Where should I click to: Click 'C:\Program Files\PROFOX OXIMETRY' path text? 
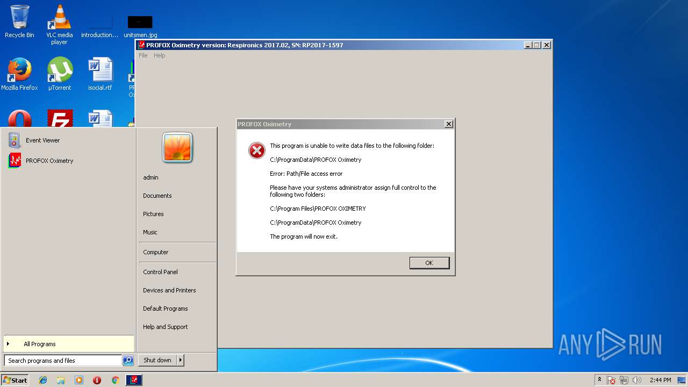pyautogui.click(x=318, y=209)
